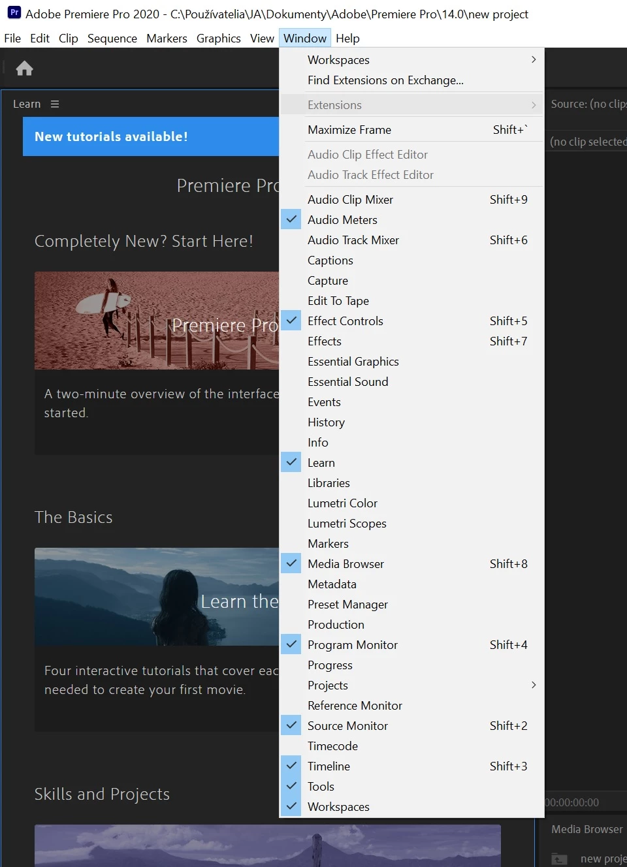Open the Edit menu

(40, 39)
